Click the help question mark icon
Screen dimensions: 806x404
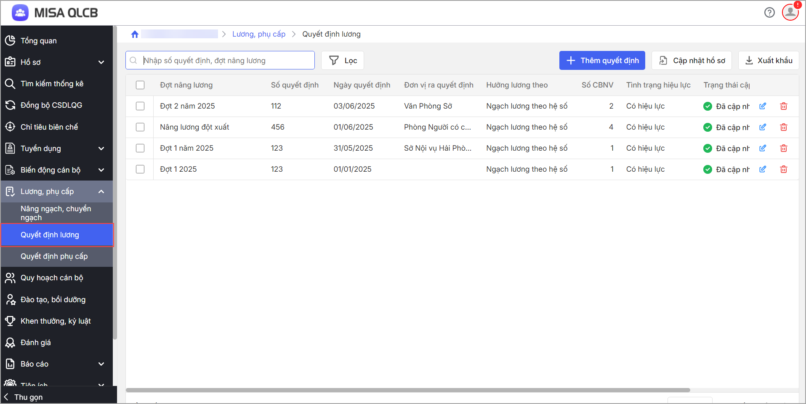click(769, 13)
